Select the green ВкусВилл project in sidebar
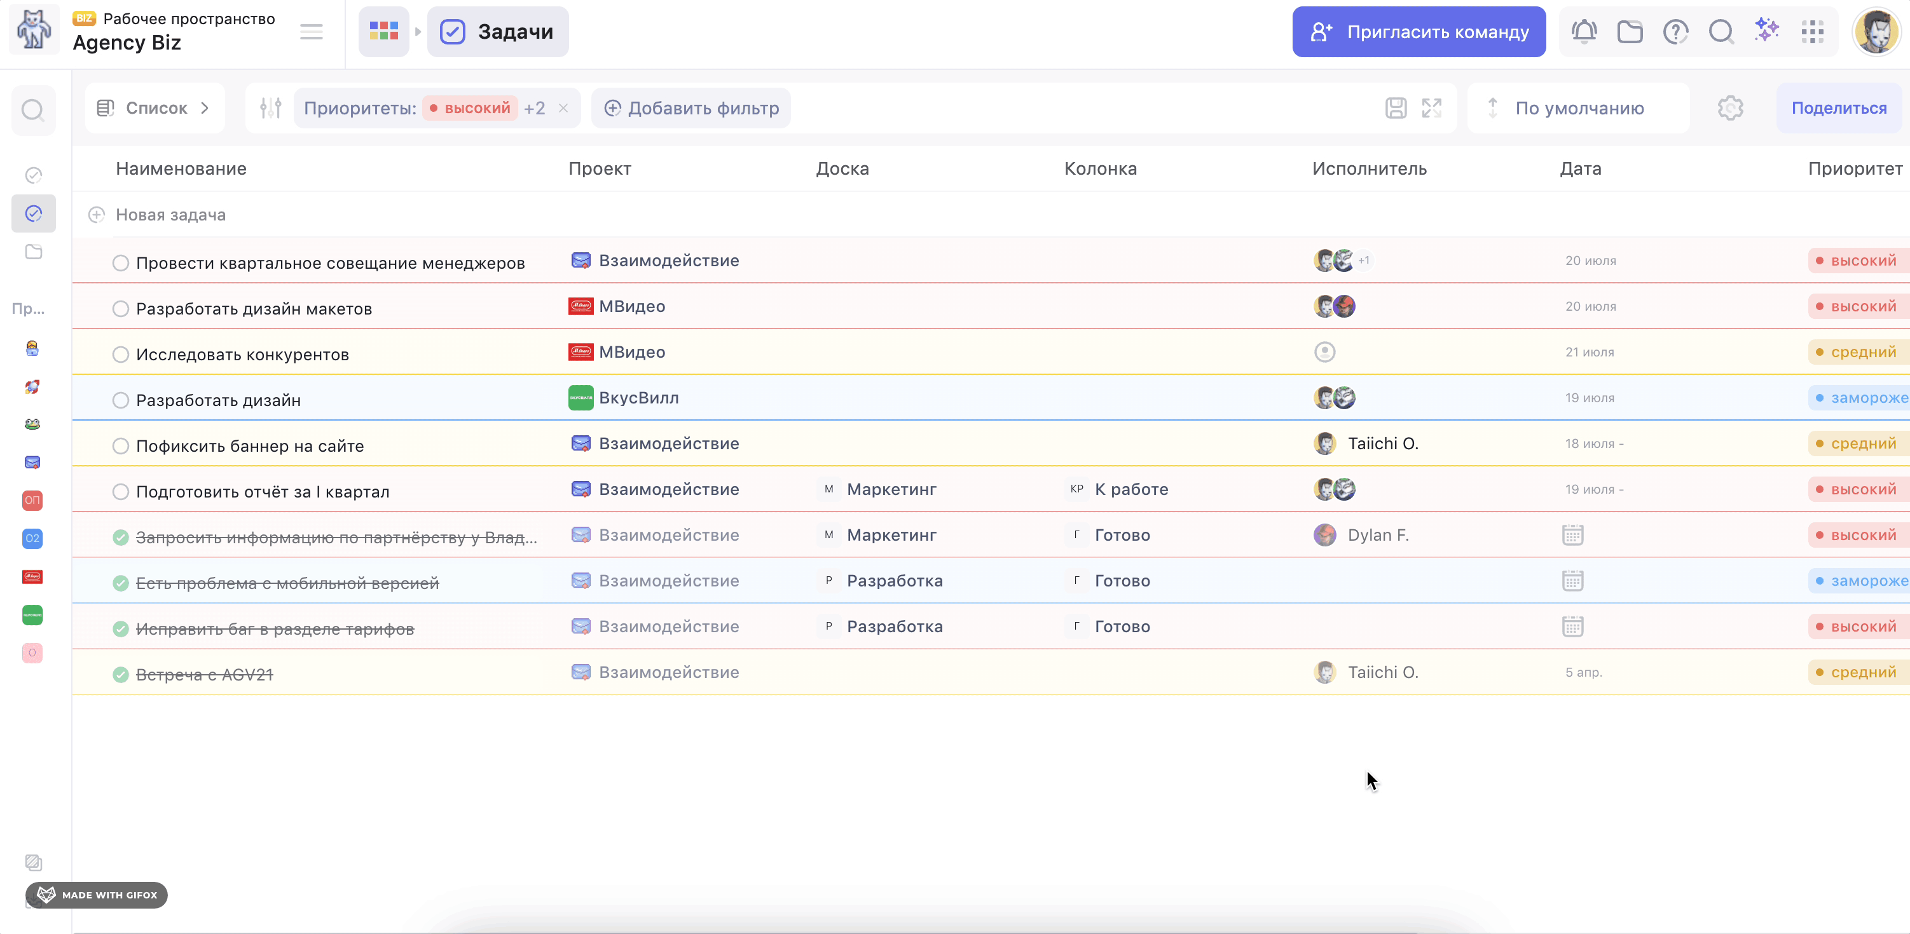Image resolution: width=1910 pixels, height=934 pixels. pyautogui.click(x=32, y=615)
